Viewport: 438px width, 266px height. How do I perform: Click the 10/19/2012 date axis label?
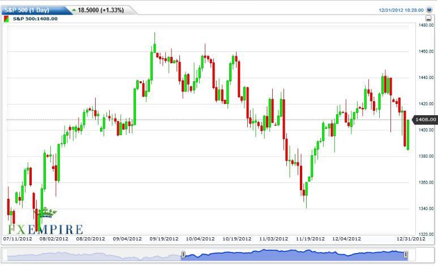(x=237, y=239)
